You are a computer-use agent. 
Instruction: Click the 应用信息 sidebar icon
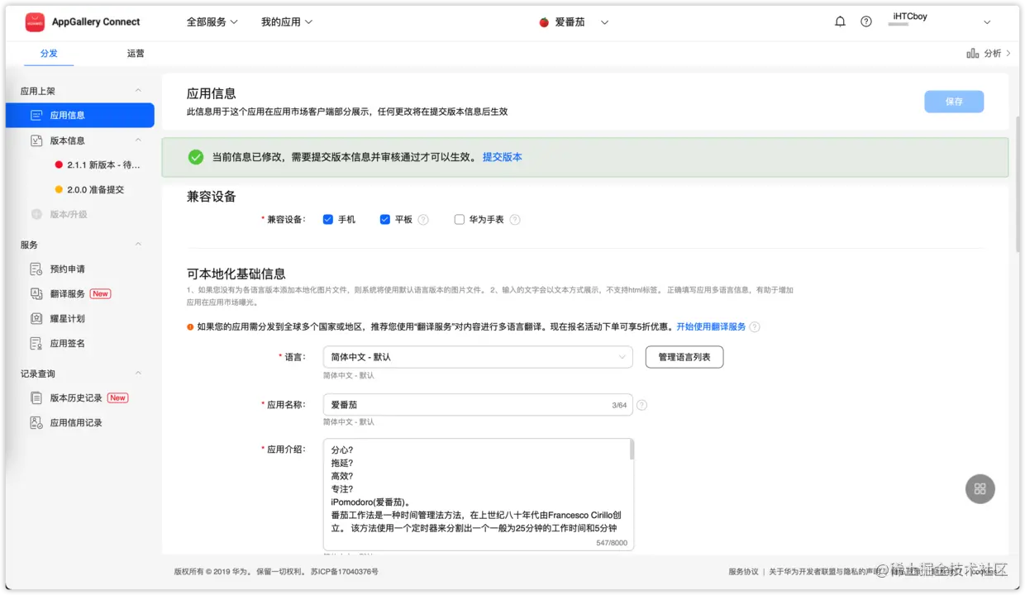(36, 116)
